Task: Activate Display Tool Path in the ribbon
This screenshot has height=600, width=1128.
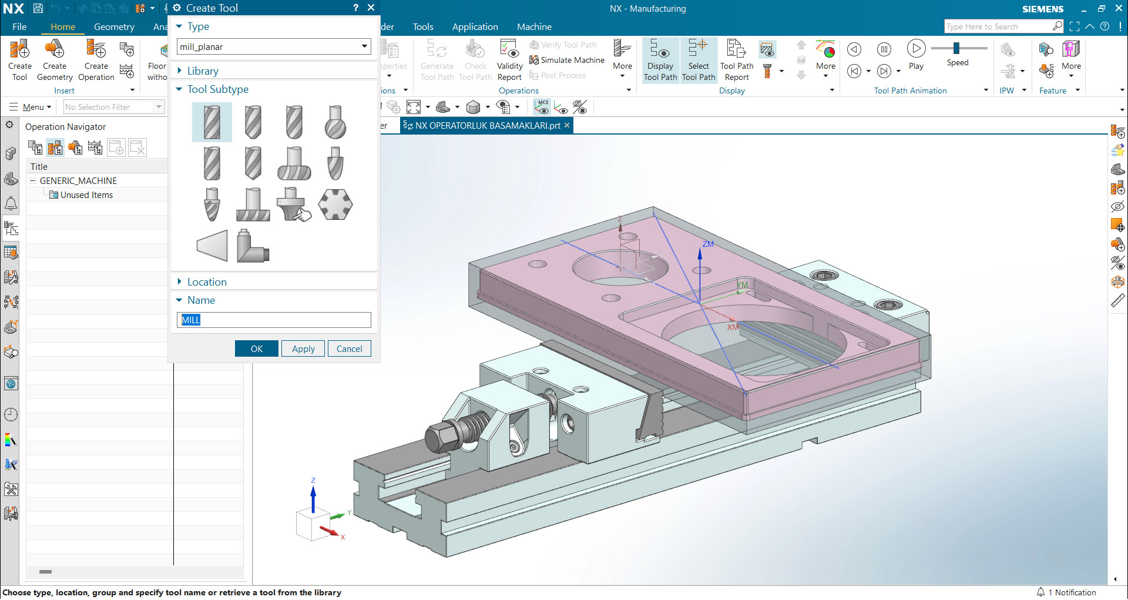Action: (x=660, y=59)
